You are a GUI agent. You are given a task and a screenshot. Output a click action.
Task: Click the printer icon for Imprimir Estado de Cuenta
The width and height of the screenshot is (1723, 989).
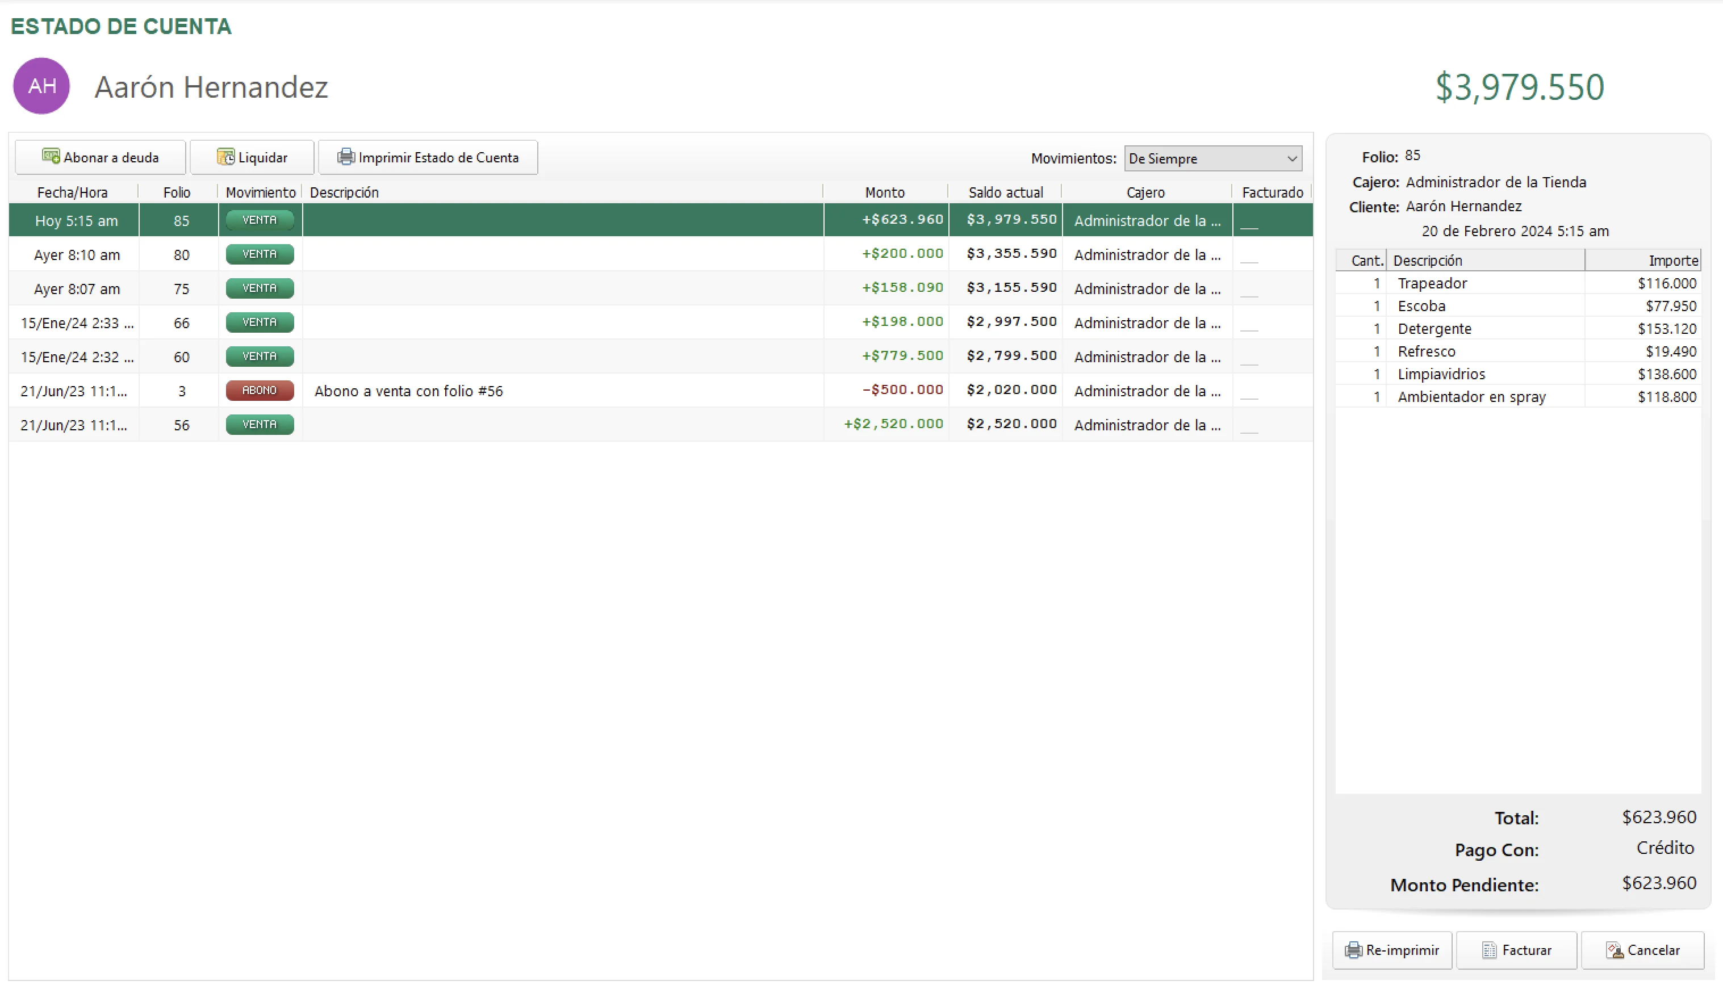pos(346,157)
